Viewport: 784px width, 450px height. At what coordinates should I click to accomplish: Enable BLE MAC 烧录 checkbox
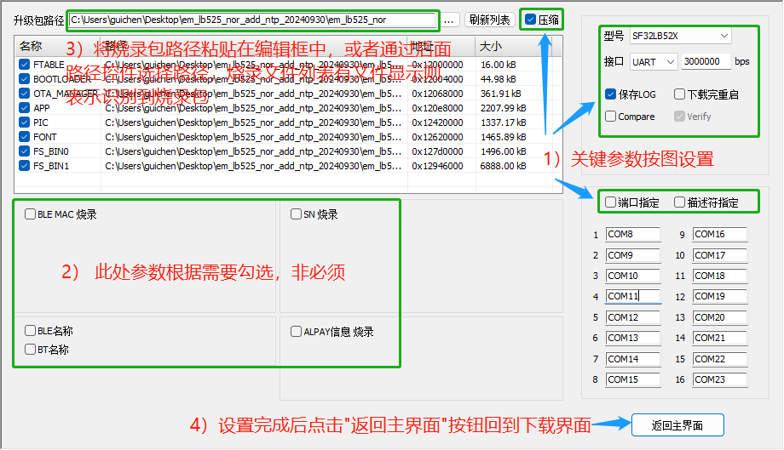click(x=31, y=214)
